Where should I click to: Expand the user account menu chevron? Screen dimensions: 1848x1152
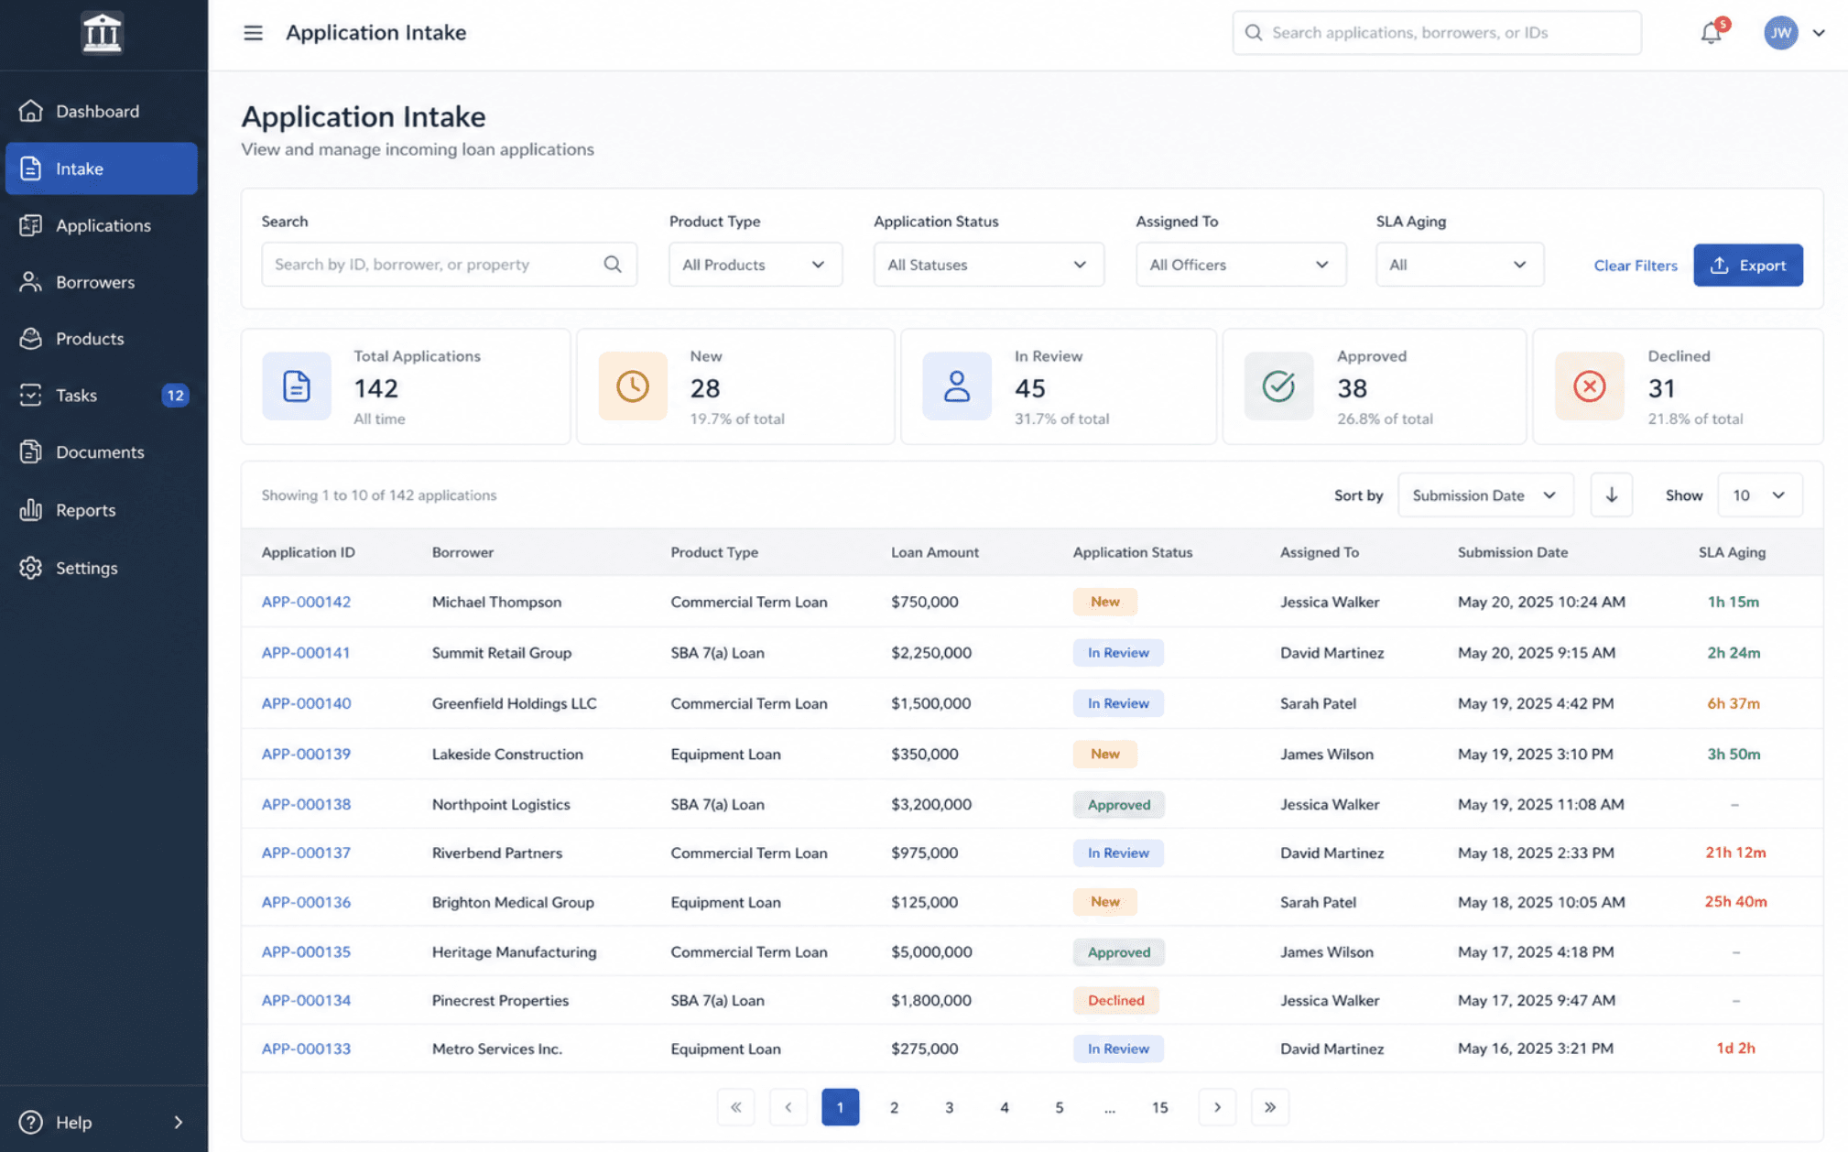[x=1819, y=33]
